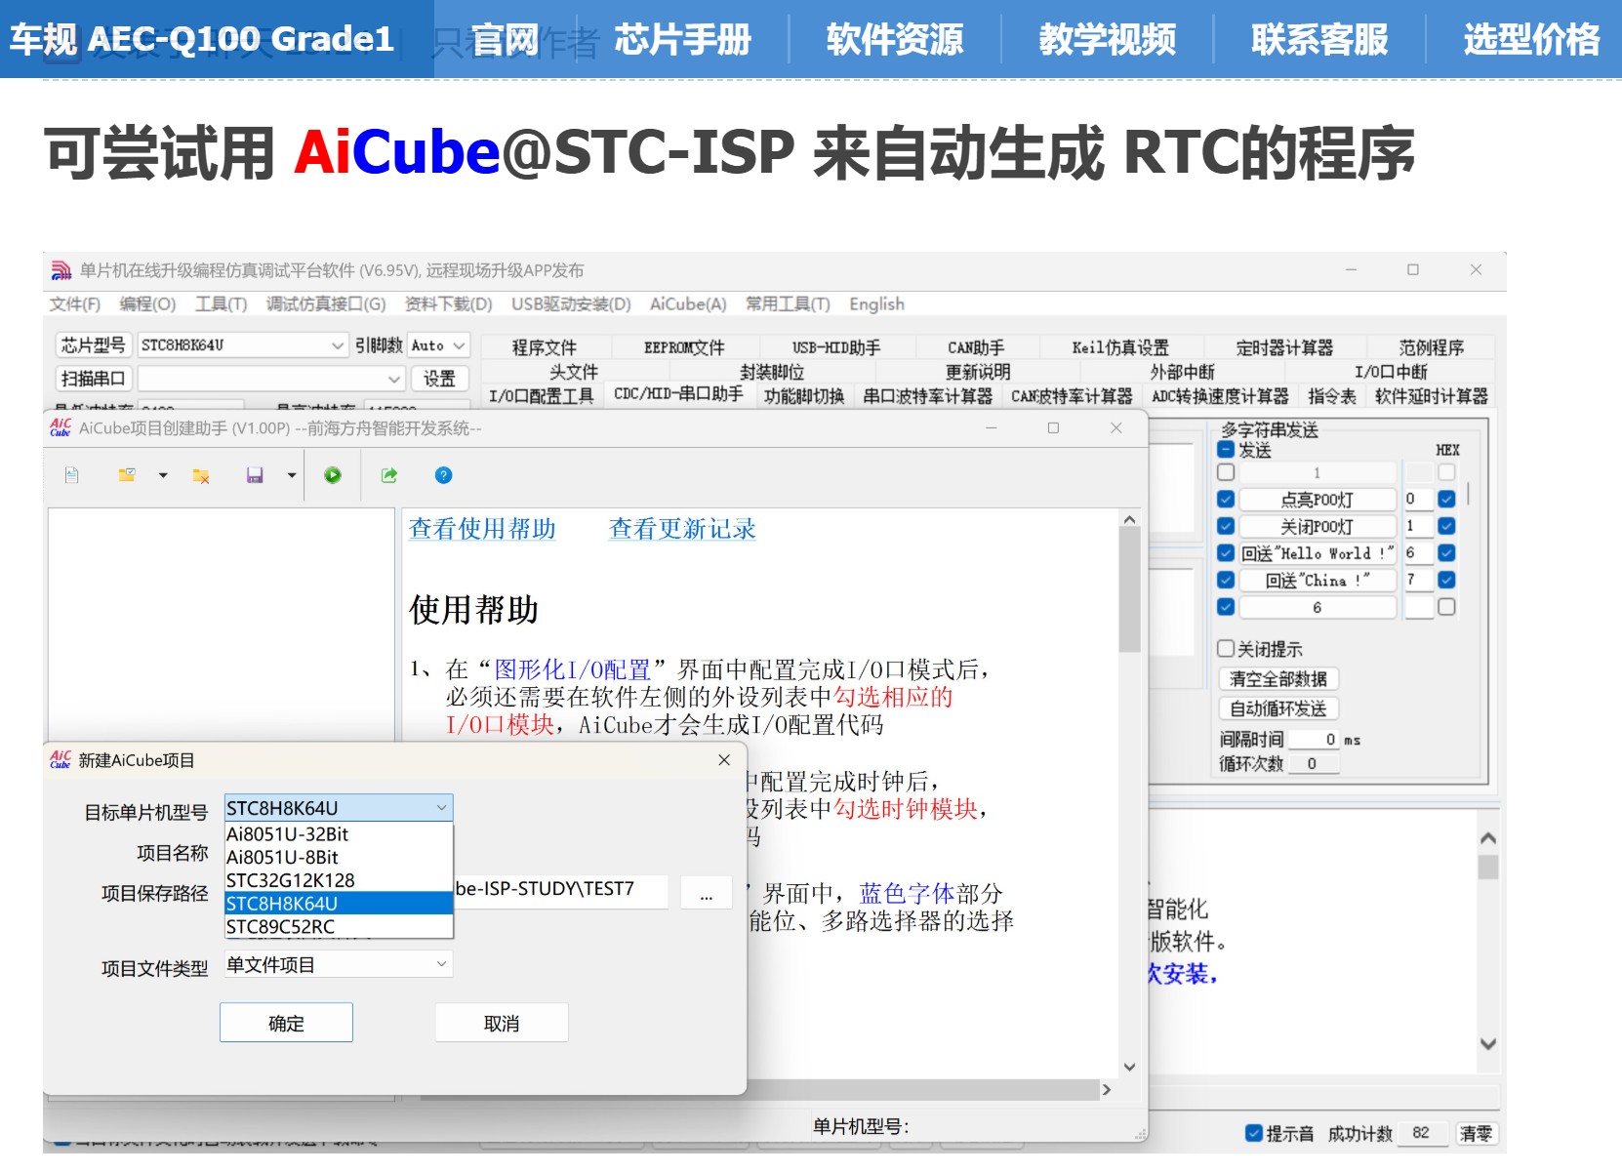1622x1173 pixels.
Task: Open the 芯片型号 STC8H8K64U dropdown
Action: point(337,345)
